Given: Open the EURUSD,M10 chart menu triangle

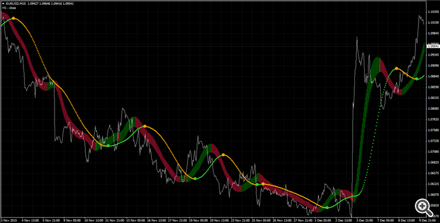Looking at the screenshot, I should [4, 4].
